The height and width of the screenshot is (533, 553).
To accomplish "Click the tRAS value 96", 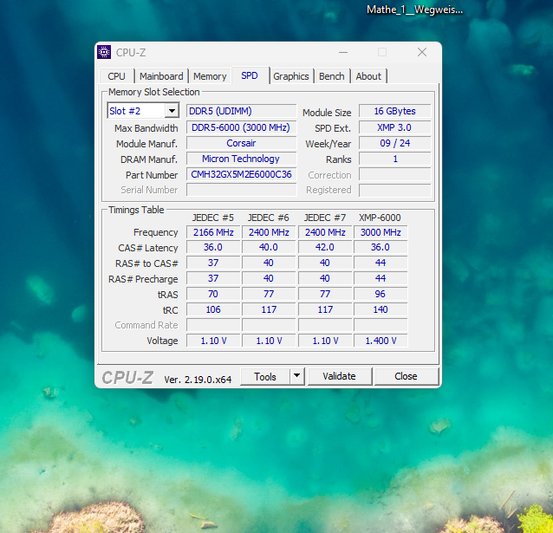I will pyautogui.click(x=381, y=294).
